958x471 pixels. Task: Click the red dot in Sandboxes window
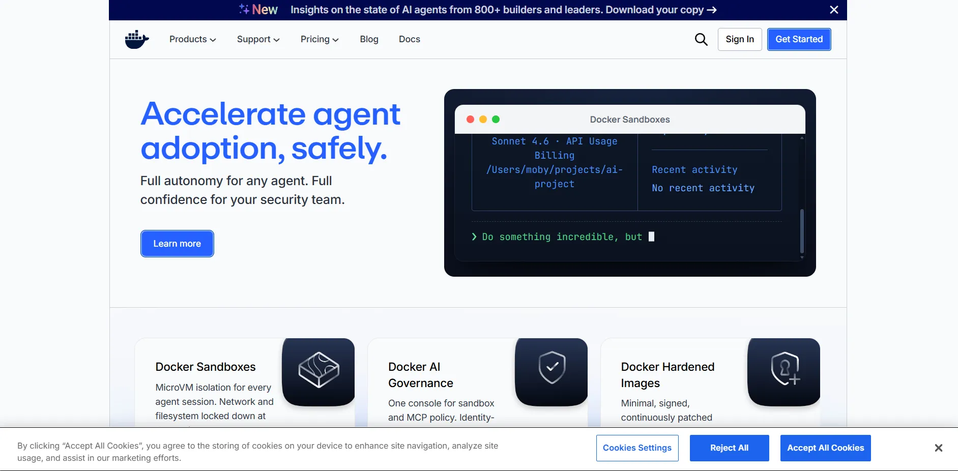point(470,119)
